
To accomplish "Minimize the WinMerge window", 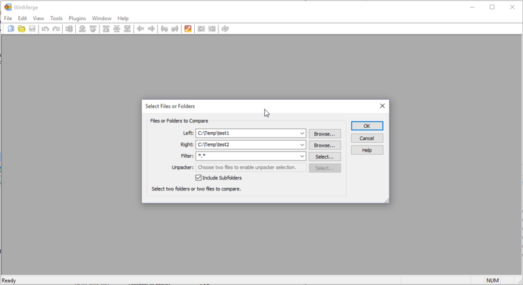I will (x=472, y=7).
